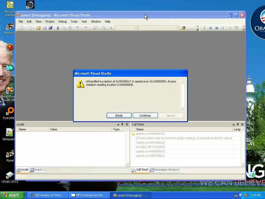
Task: Switch to the Old versions of Windows taskbar item
Action: pyautogui.click(x=48, y=195)
